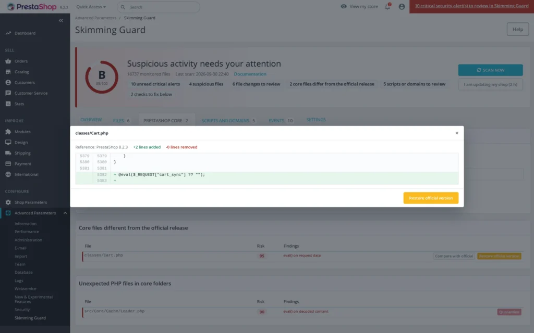The height and width of the screenshot is (333, 534).
Task: Click Restore official version in the dialog
Action: (431, 198)
